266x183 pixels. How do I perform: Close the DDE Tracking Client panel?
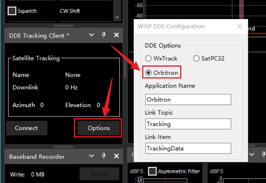click(117, 35)
